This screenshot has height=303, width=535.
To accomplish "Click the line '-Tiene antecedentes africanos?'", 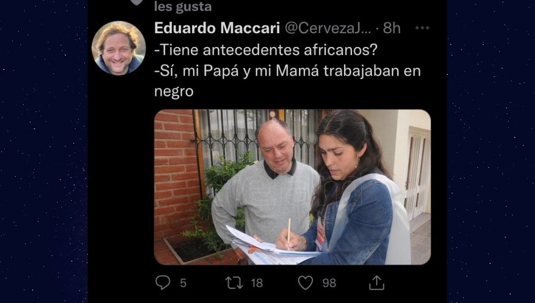I will (x=266, y=50).
